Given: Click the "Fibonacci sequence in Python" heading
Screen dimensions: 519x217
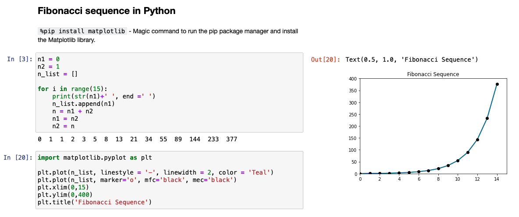Looking at the screenshot, I should point(107,11).
